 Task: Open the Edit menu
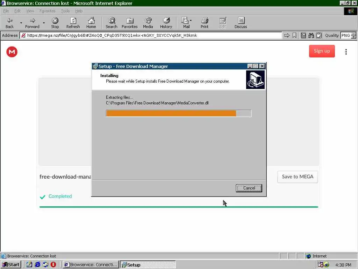pyautogui.click(x=17, y=11)
